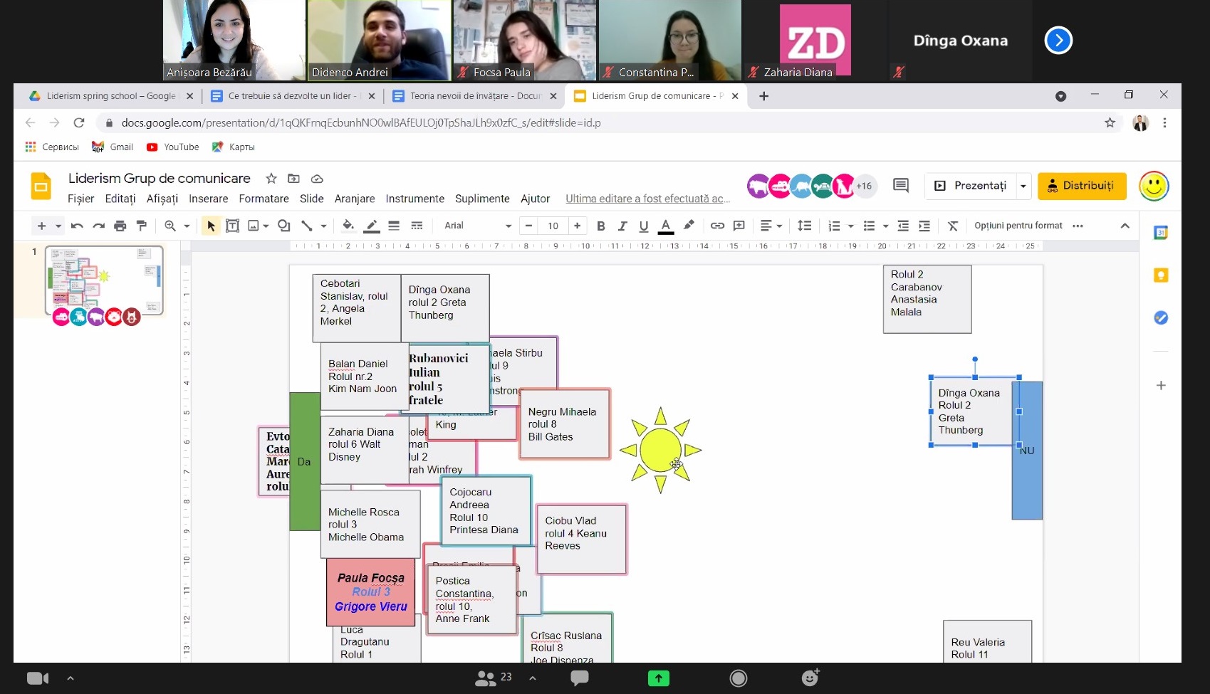The width and height of the screenshot is (1210, 694).
Task: Show next participants in Zoom strip
Action: (1058, 41)
